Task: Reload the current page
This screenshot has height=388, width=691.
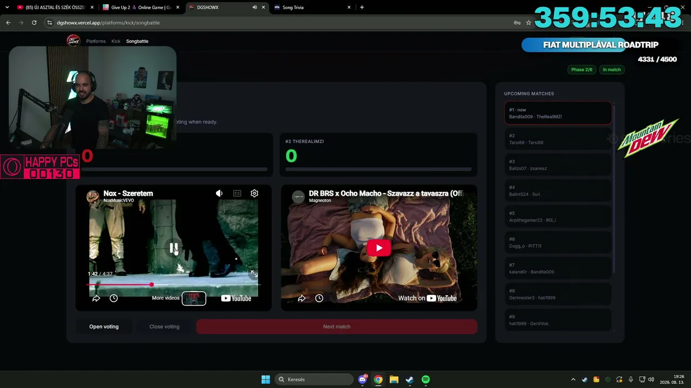Action: click(x=34, y=23)
